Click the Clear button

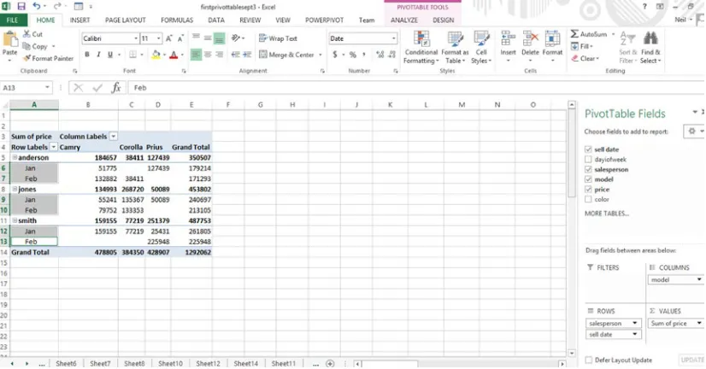(585, 58)
